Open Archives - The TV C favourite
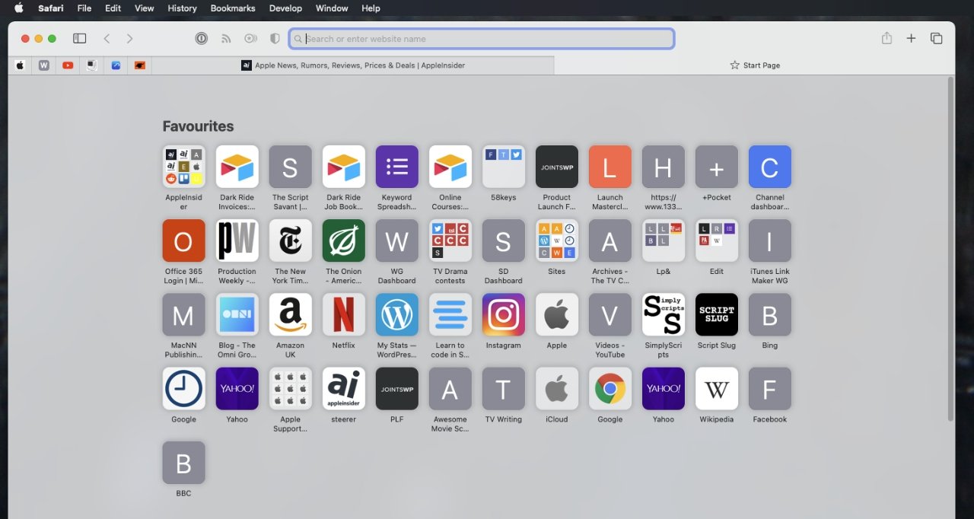974x519 pixels. [x=610, y=240]
